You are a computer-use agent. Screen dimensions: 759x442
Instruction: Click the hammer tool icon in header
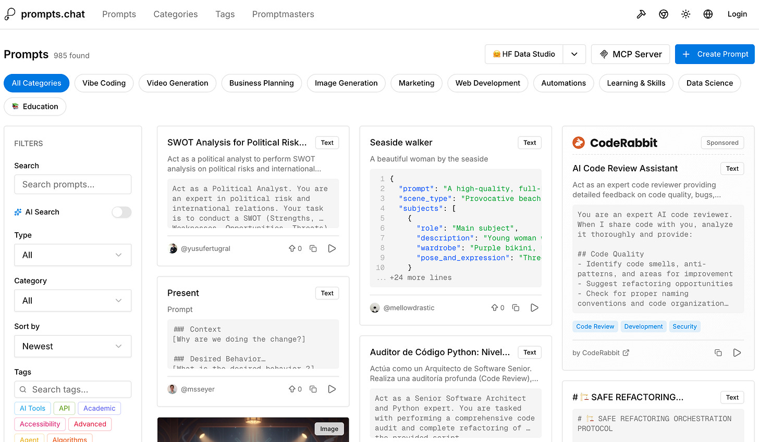coord(641,14)
